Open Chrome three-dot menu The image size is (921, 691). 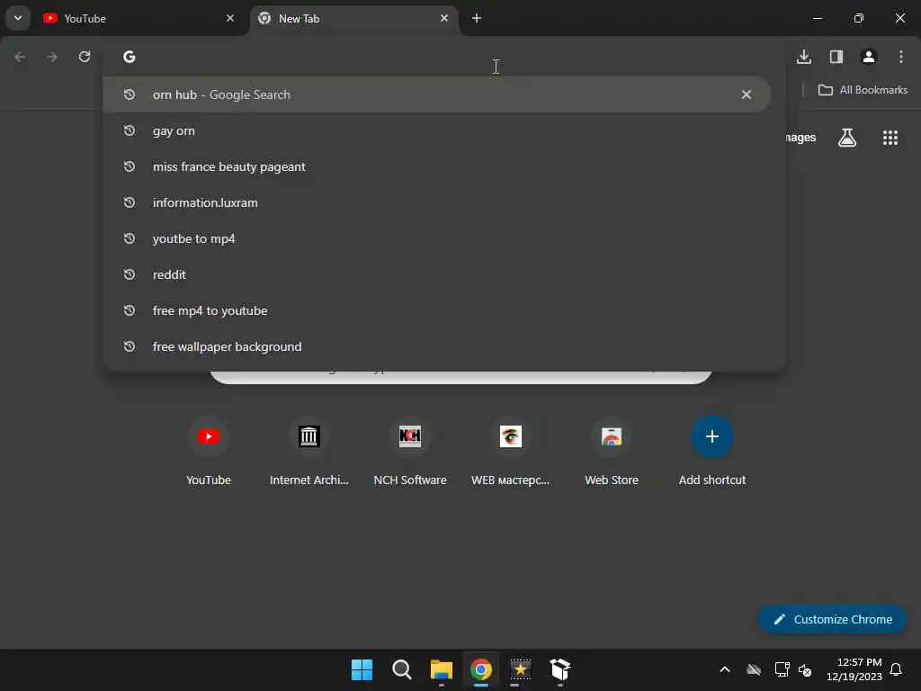[x=901, y=57]
